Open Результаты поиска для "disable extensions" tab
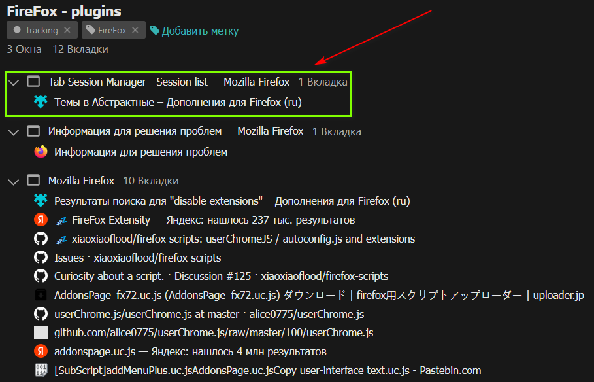Screen dimensions: 594x382 coord(232,201)
